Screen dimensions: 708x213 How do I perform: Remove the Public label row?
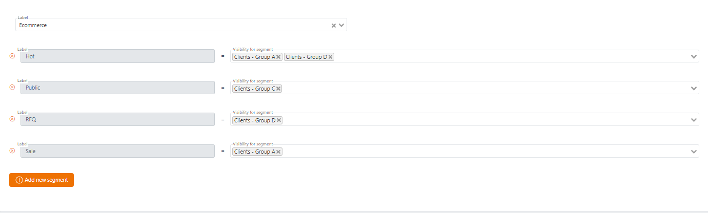pos(12,87)
